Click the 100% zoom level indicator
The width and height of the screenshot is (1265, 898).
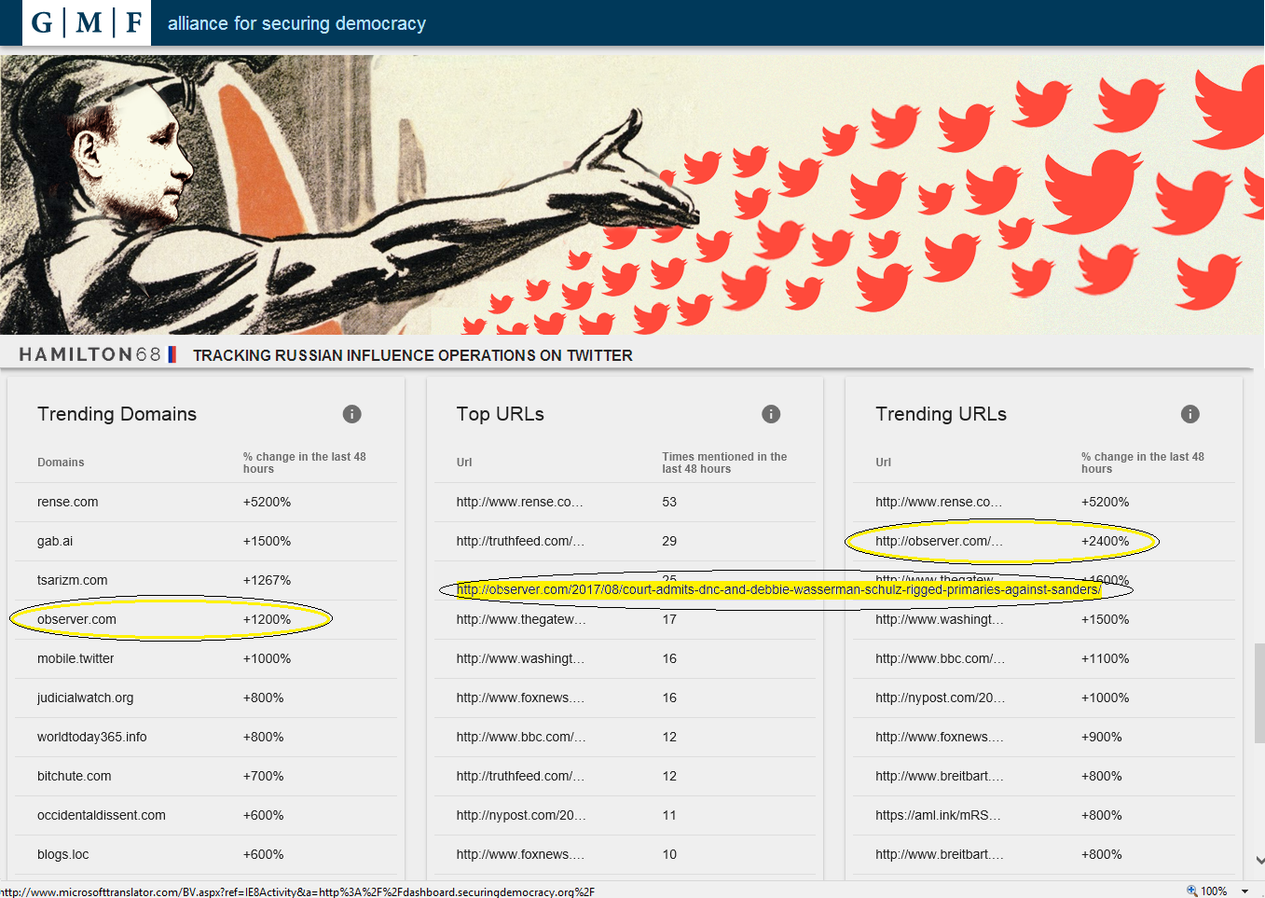tap(1214, 891)
